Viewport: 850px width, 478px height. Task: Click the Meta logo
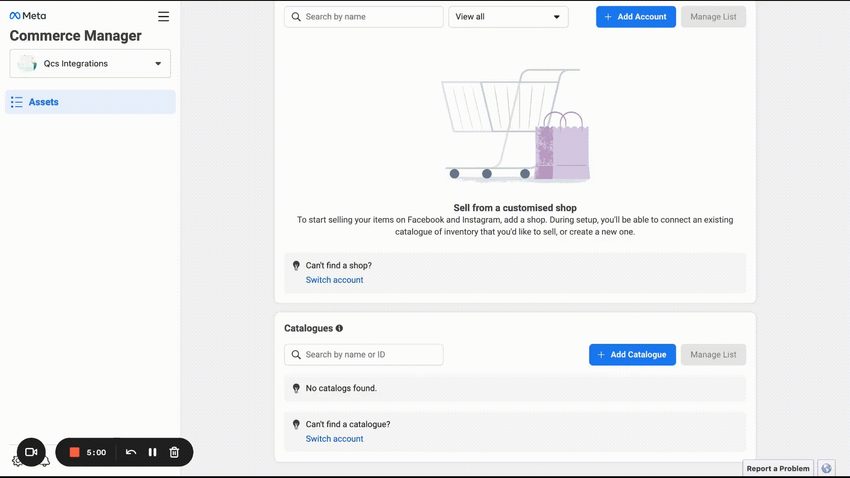click(27, 16)
